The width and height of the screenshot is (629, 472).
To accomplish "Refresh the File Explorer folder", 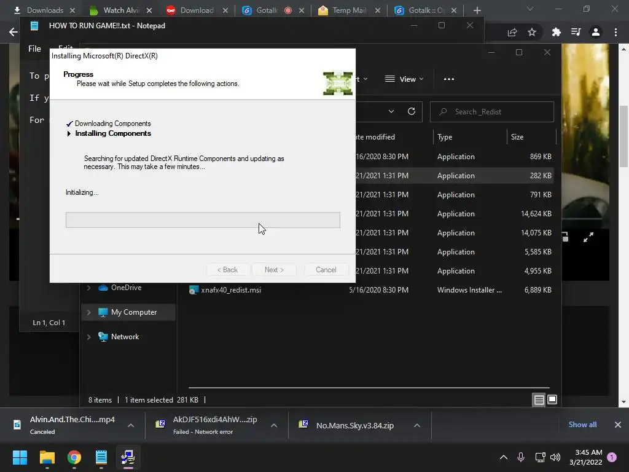I will pyautogui.click(x=412, y=112).
